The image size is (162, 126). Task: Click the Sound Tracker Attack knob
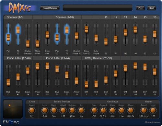[63, 111]
